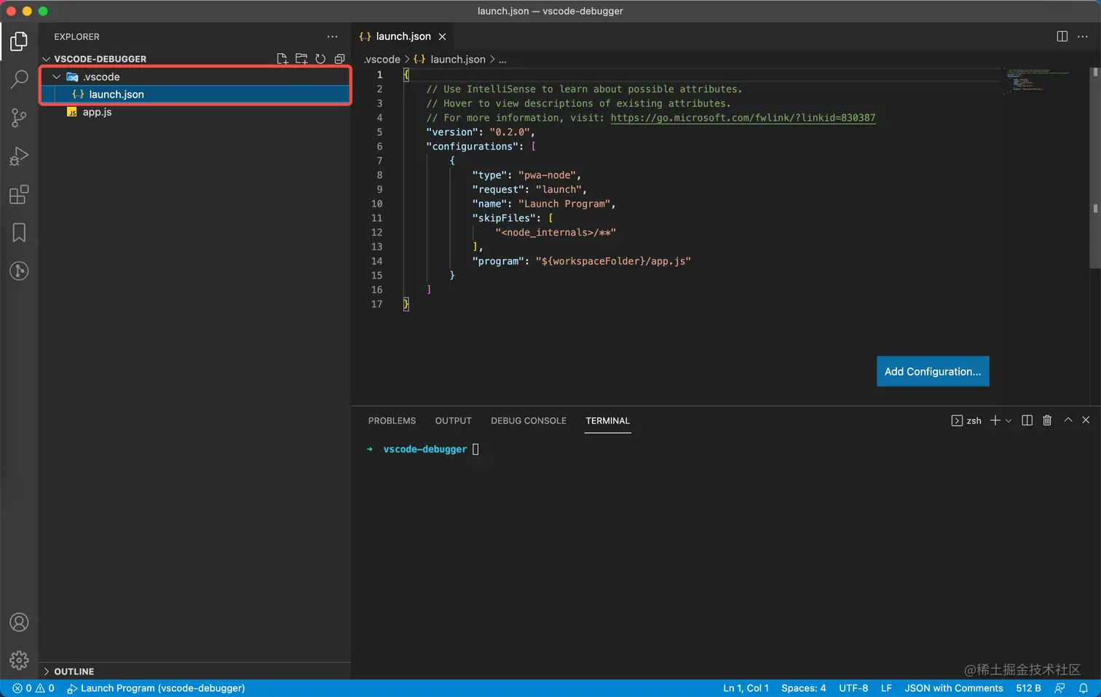This screenshot has height=697, width=1101.
Task: Open the Source Control view
Action: pos(19,118)
